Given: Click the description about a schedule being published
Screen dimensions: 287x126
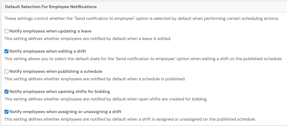Looking at the screenshot, I should [95, 79].
